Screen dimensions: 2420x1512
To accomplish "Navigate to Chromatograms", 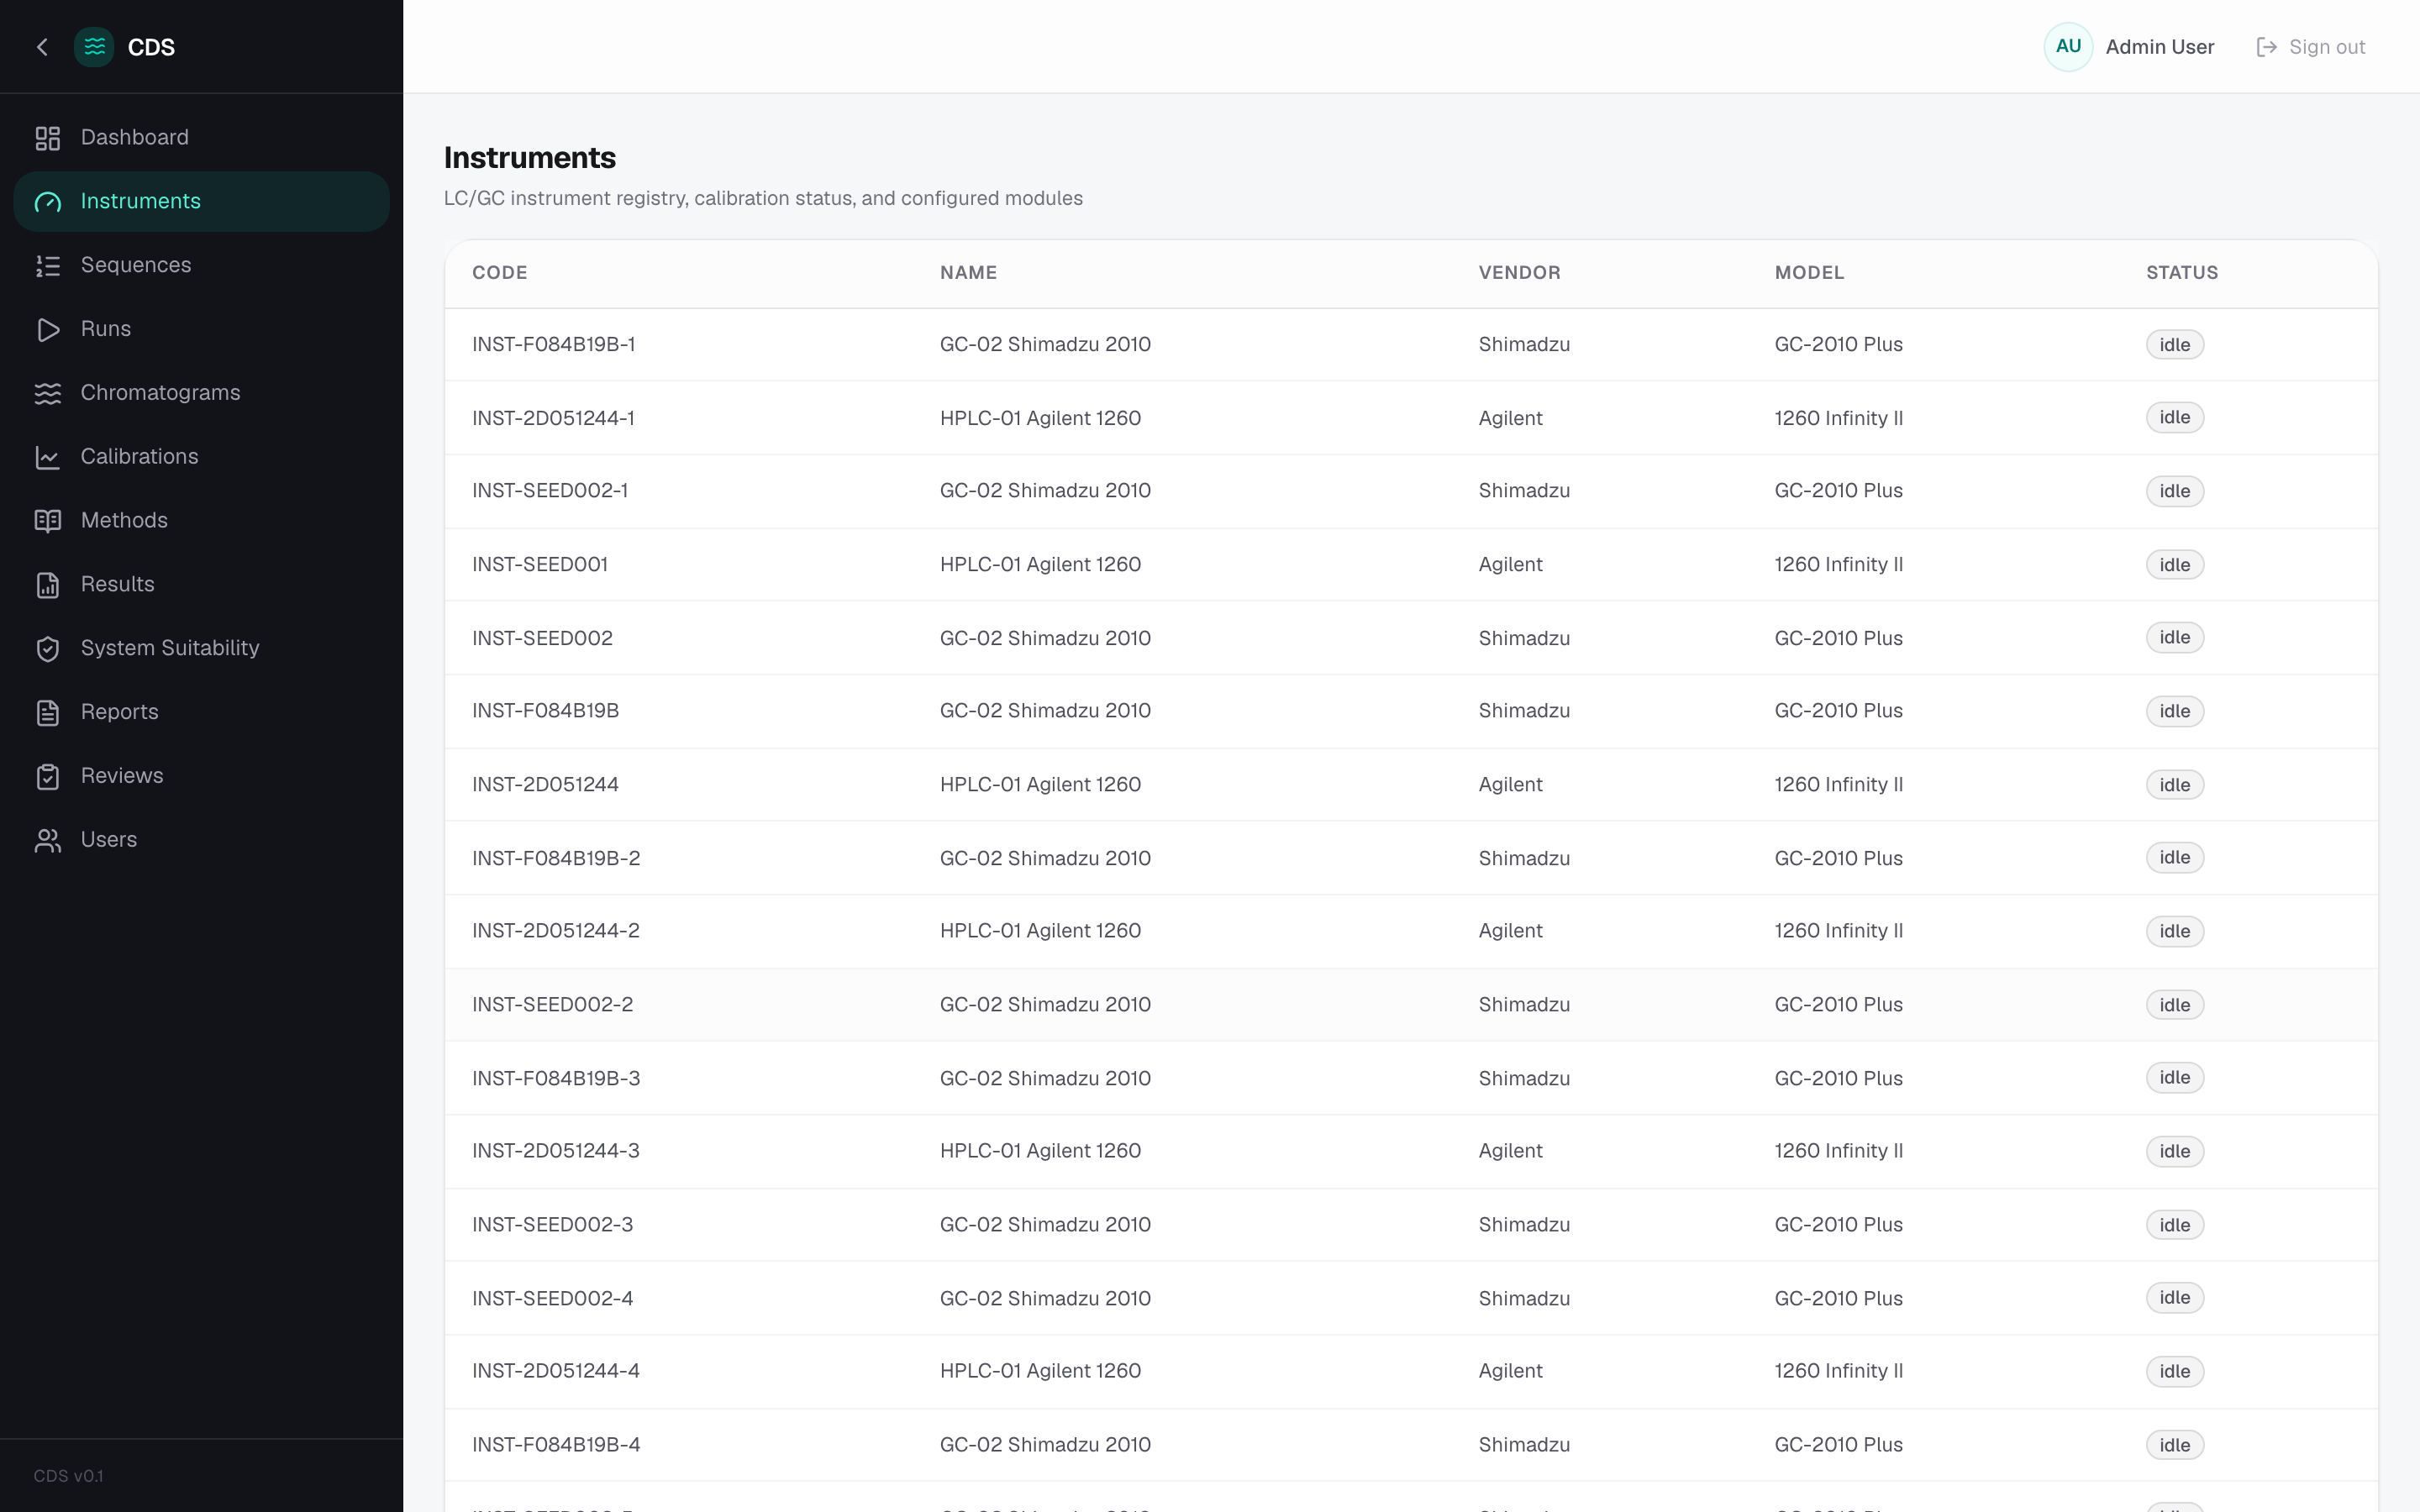I will (x=201, y=393).
